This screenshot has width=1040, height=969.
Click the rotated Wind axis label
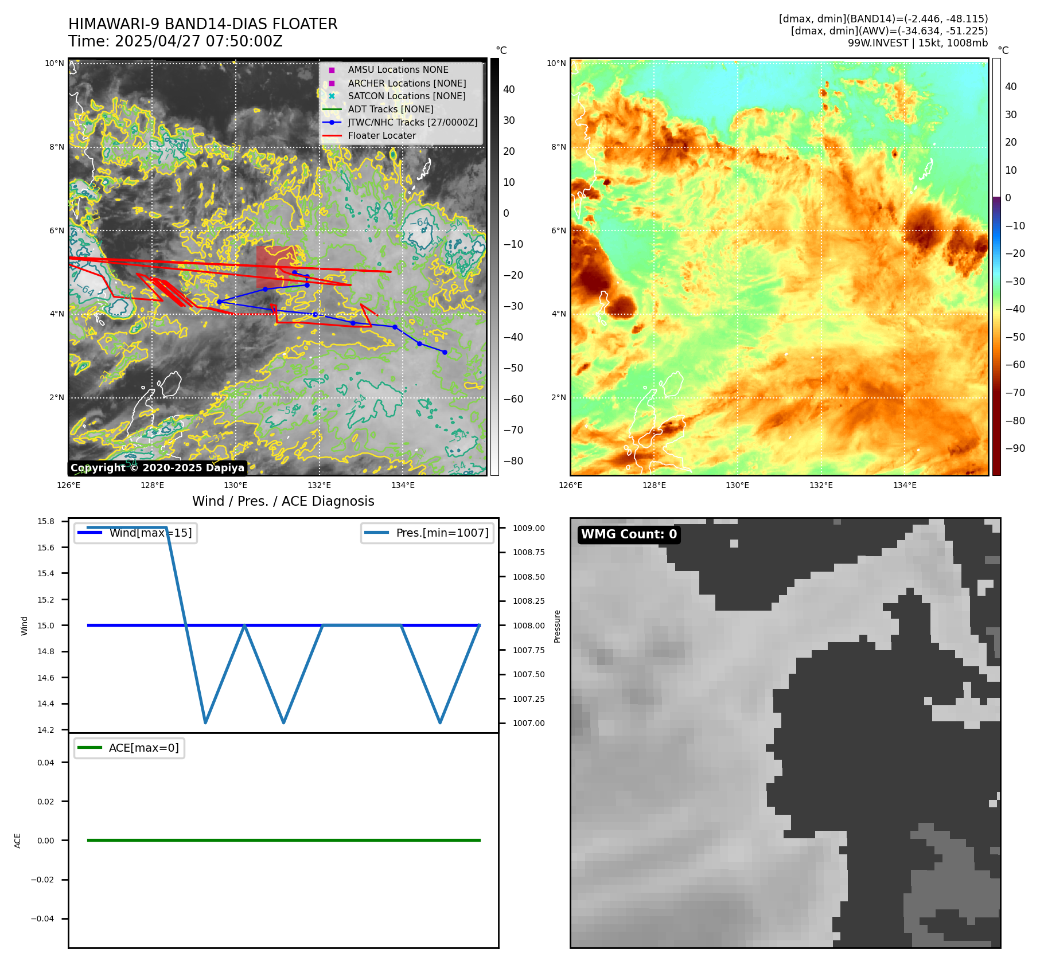coord(24,626)
